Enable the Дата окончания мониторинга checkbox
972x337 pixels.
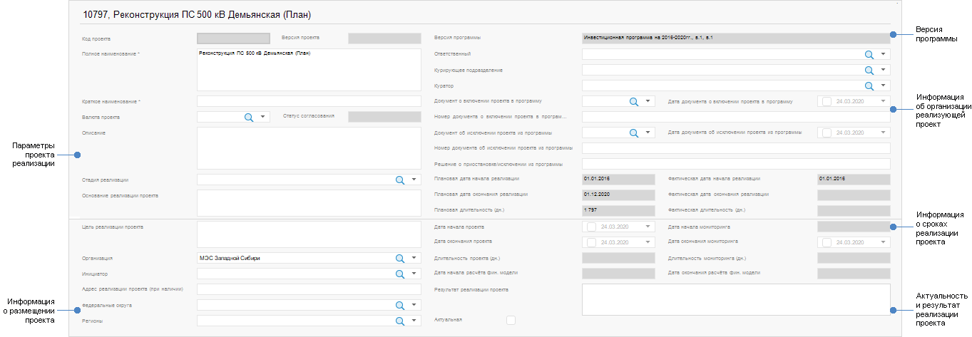(x=827, y=242)
